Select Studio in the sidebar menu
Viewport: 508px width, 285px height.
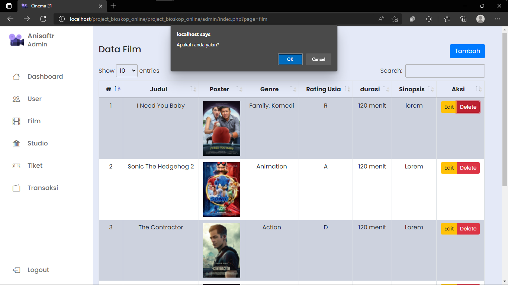click(x=38, y=143)
